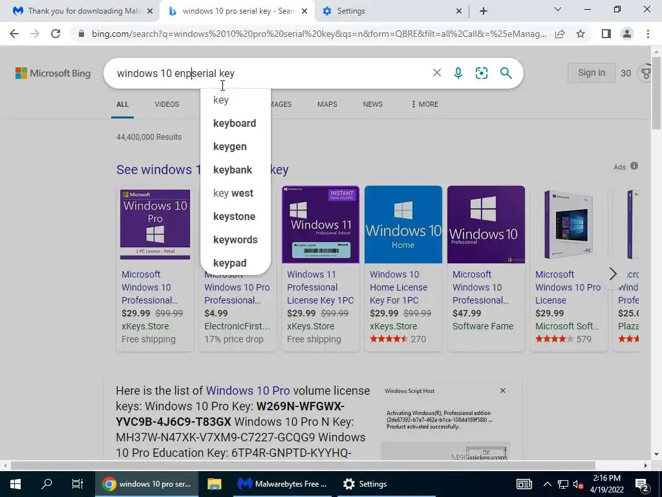
Task: Open the tab search dropdown chevron
Action: [x=558, y=9]
